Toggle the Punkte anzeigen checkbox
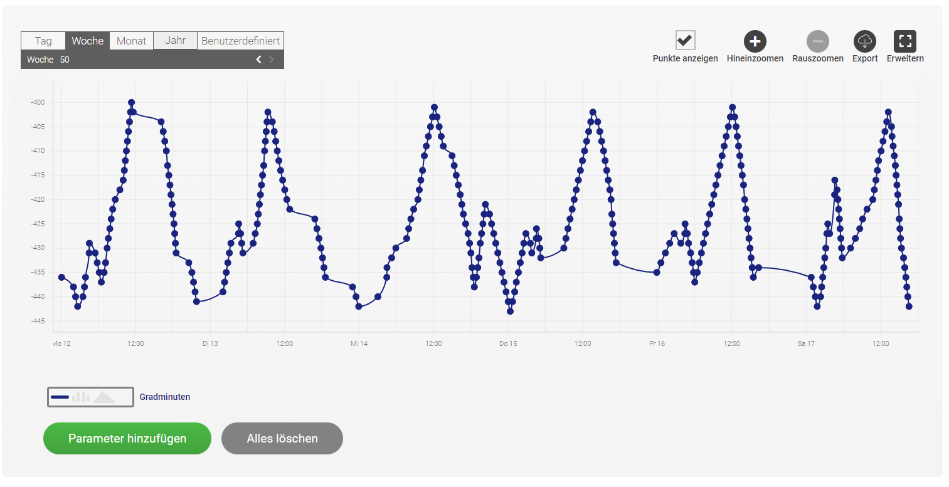The height and width of the screenshot is (487, 949). pyautogui.click(x=685, y=40)
